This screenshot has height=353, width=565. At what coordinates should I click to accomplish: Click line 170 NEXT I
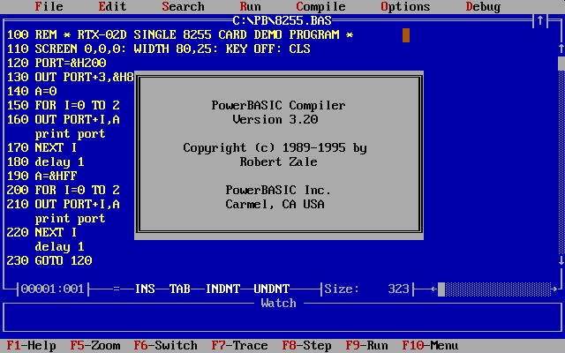[41, 147]
